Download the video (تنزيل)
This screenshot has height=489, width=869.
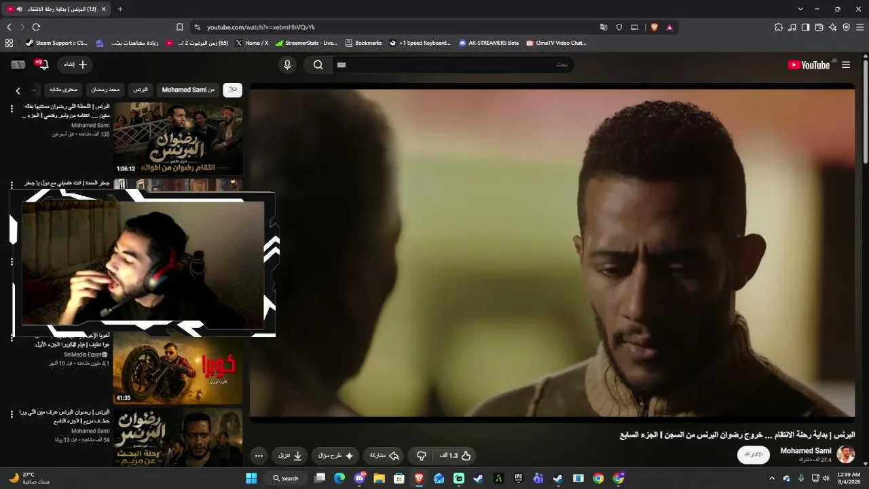(290, 456)
